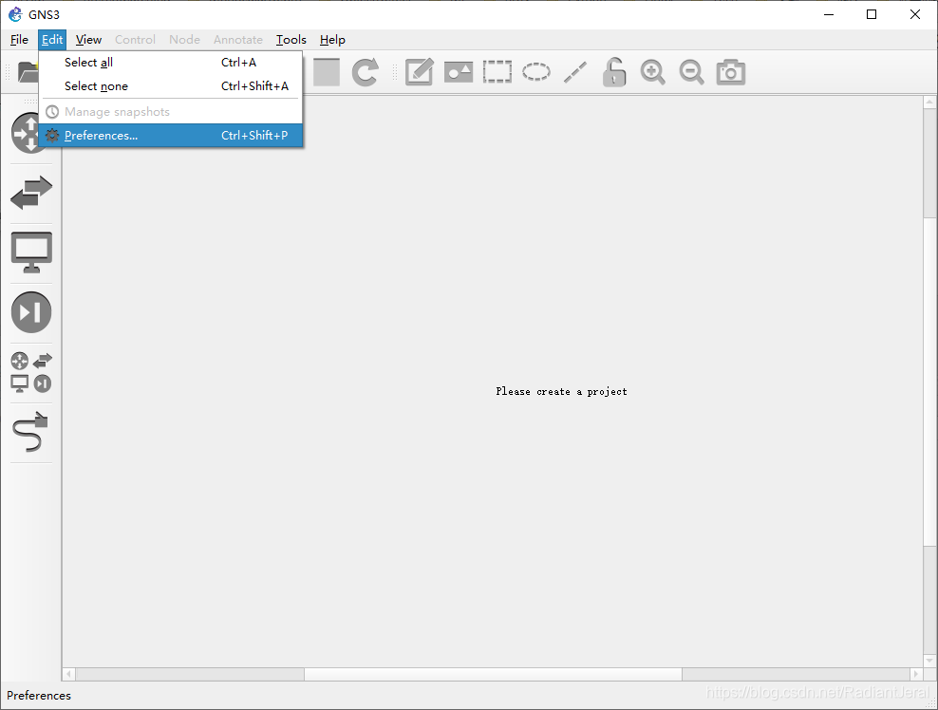938x710 pixels.
Task: Open the Preferences menu entry
Action: pyautogui.click(x=171, y=135)
